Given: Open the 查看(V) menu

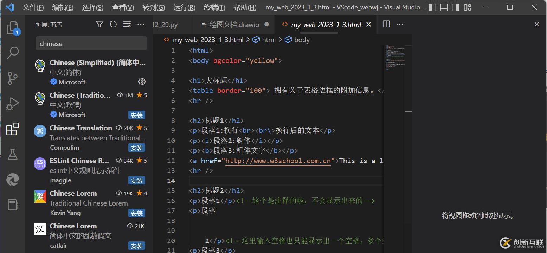Looking at the screenshot, I should coord(123,7).
